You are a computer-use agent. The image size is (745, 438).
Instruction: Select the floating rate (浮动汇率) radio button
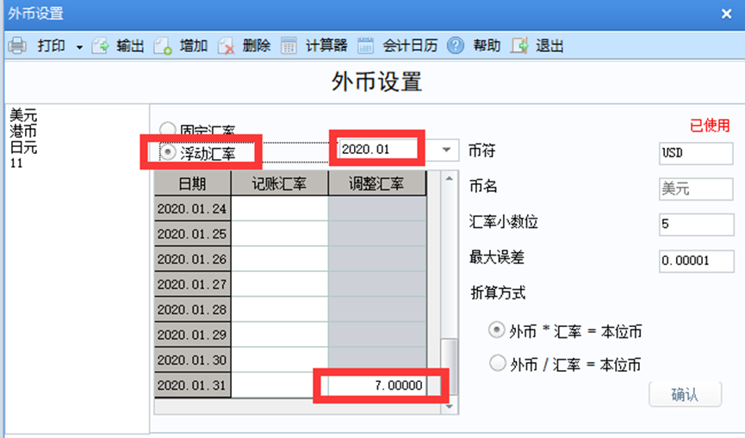(x=165, y=152)
